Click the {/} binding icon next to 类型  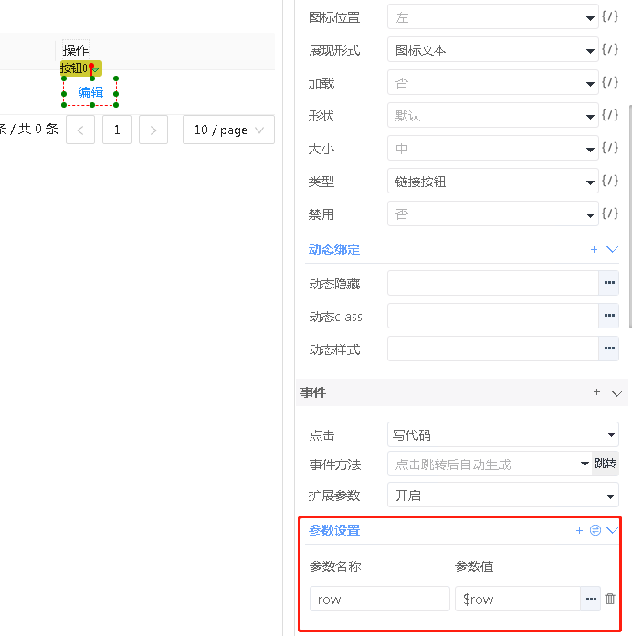click(610, 182)
